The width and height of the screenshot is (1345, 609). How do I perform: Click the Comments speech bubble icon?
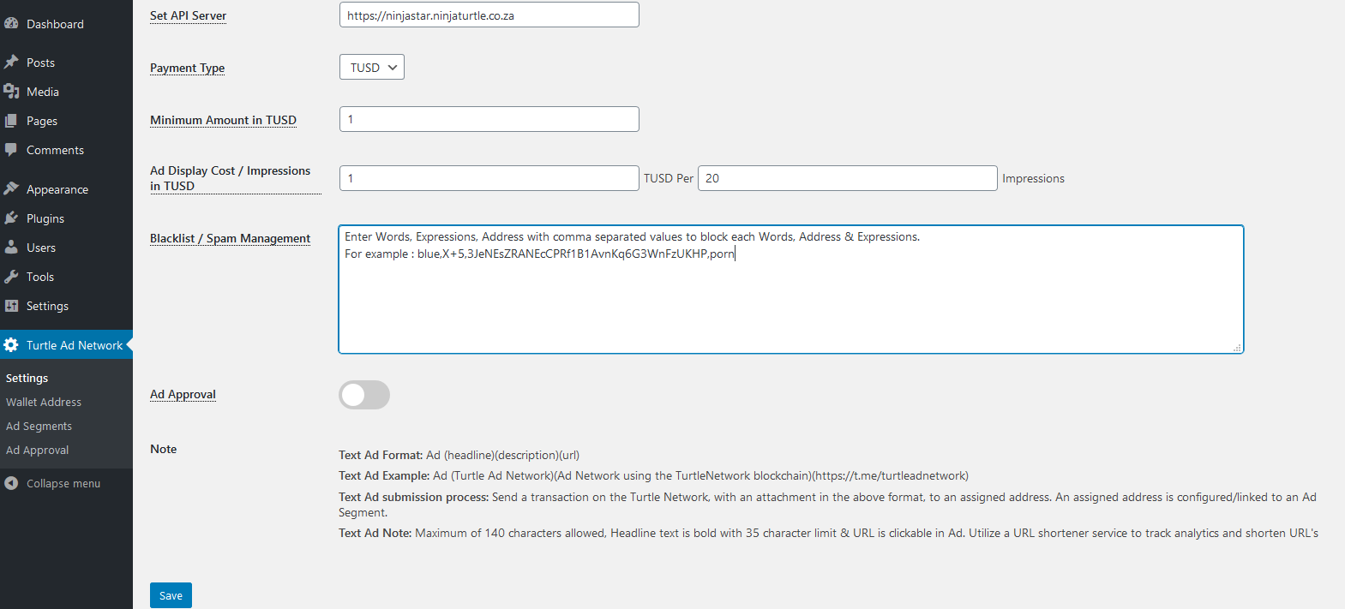[11, 150]
